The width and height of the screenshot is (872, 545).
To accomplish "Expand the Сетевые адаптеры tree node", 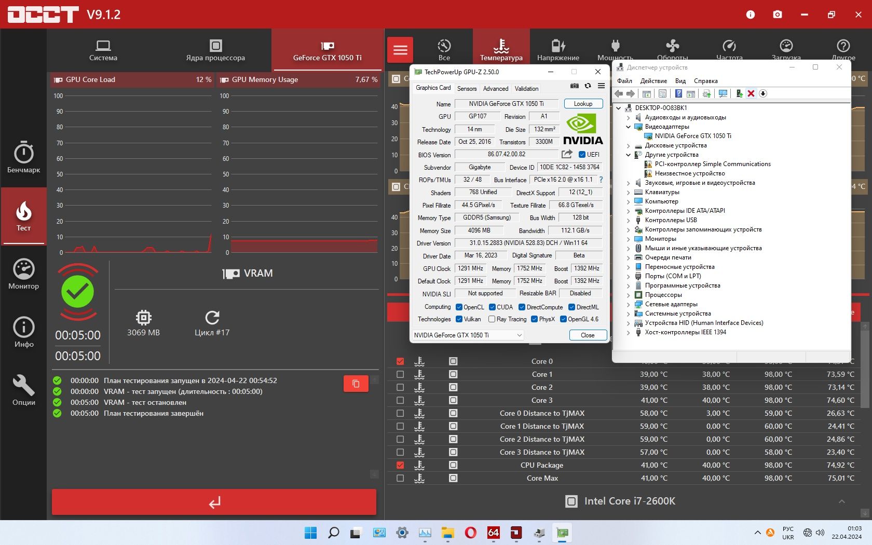I will (x=628, y=304).
